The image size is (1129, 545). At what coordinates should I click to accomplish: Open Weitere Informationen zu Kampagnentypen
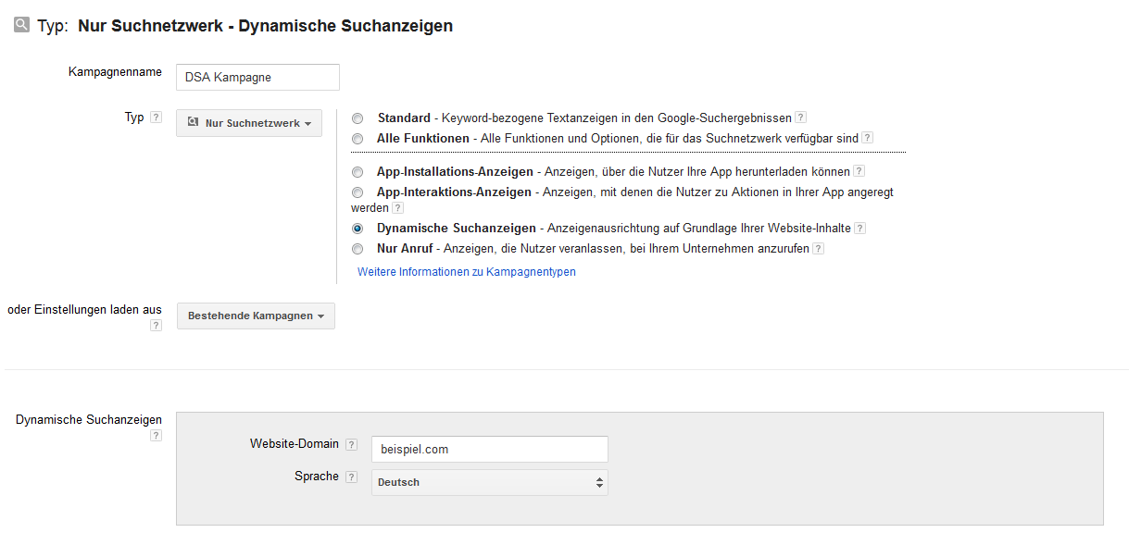click(466, 271)
